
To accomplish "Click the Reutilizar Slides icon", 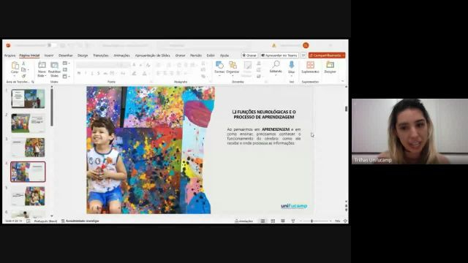I will pos(54,69).
